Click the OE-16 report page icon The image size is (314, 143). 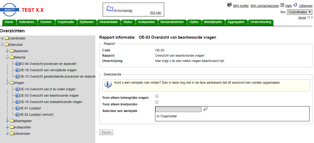(17, 102)
